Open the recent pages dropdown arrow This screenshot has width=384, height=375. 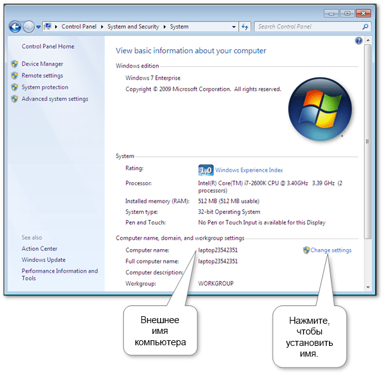point(38,27)
